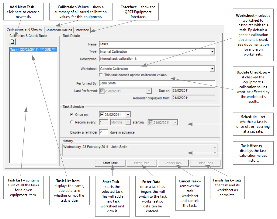Click the Add New Task document icon
Image resolution: width=277 pixels, height=219 pixels.
[13, 41]
